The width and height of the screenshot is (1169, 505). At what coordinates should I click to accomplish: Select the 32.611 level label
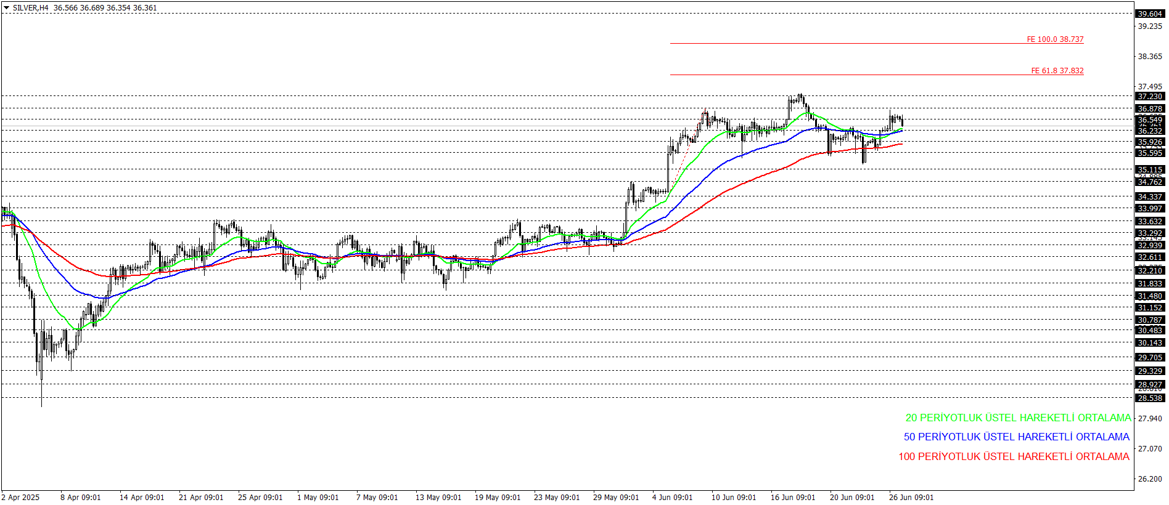pos(1150,257)
